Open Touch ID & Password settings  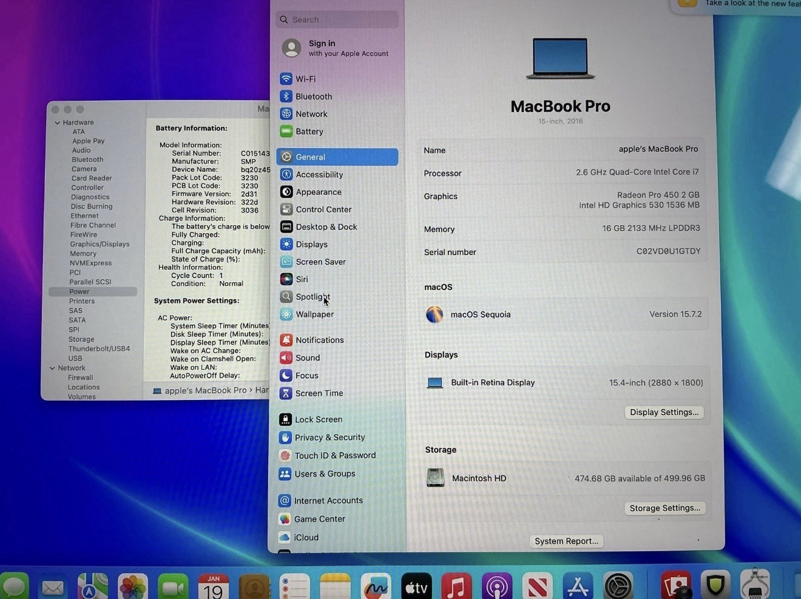[x=334, y=455]
